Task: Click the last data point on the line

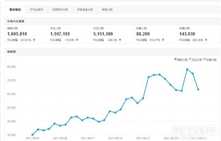Action: [198, 89]
